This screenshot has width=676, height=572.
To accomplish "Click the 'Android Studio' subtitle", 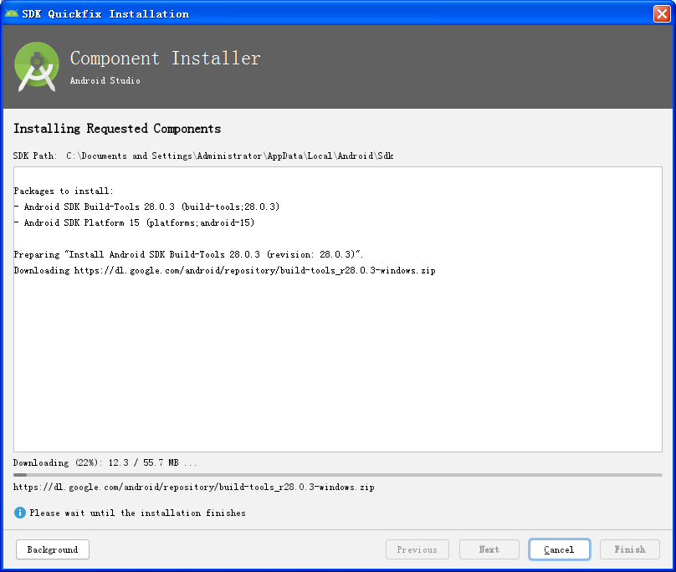I will pyautogui.click(x=105, y=80).
